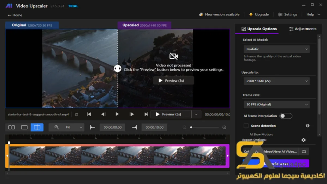Step forward one frame

132,114
